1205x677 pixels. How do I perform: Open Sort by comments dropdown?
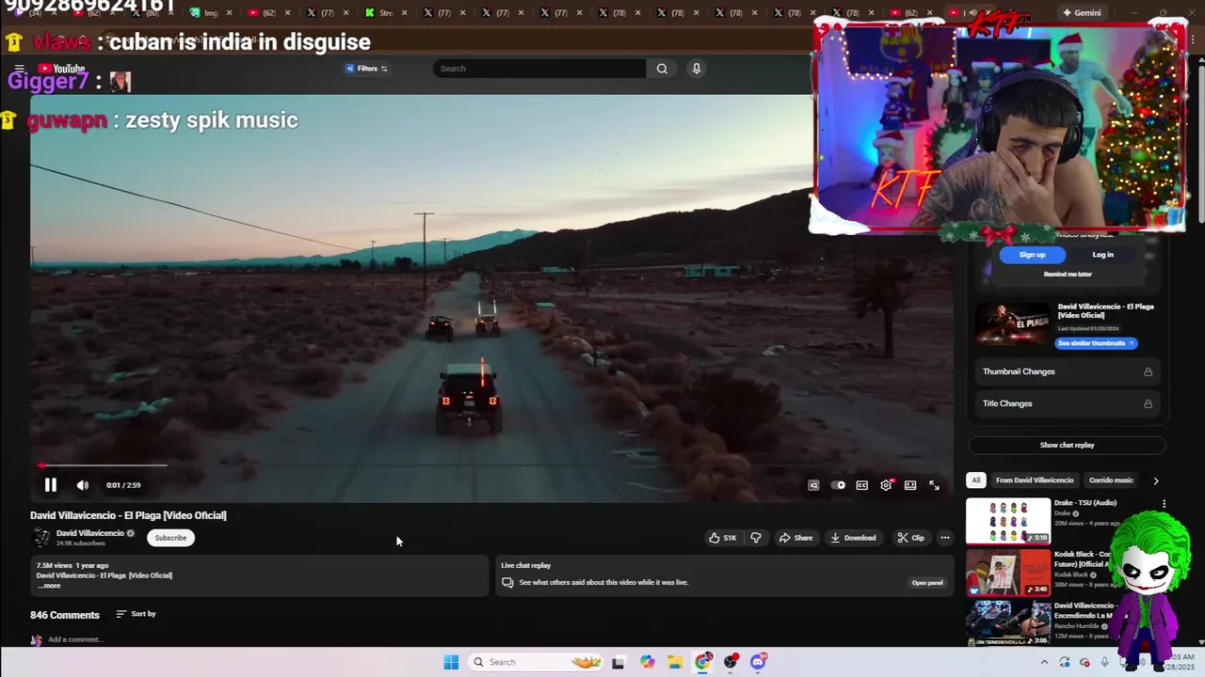tap(137, 614)
